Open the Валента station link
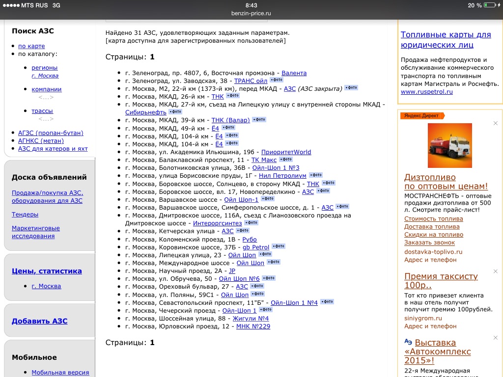503x377 pixels. (x=294, y=73)
